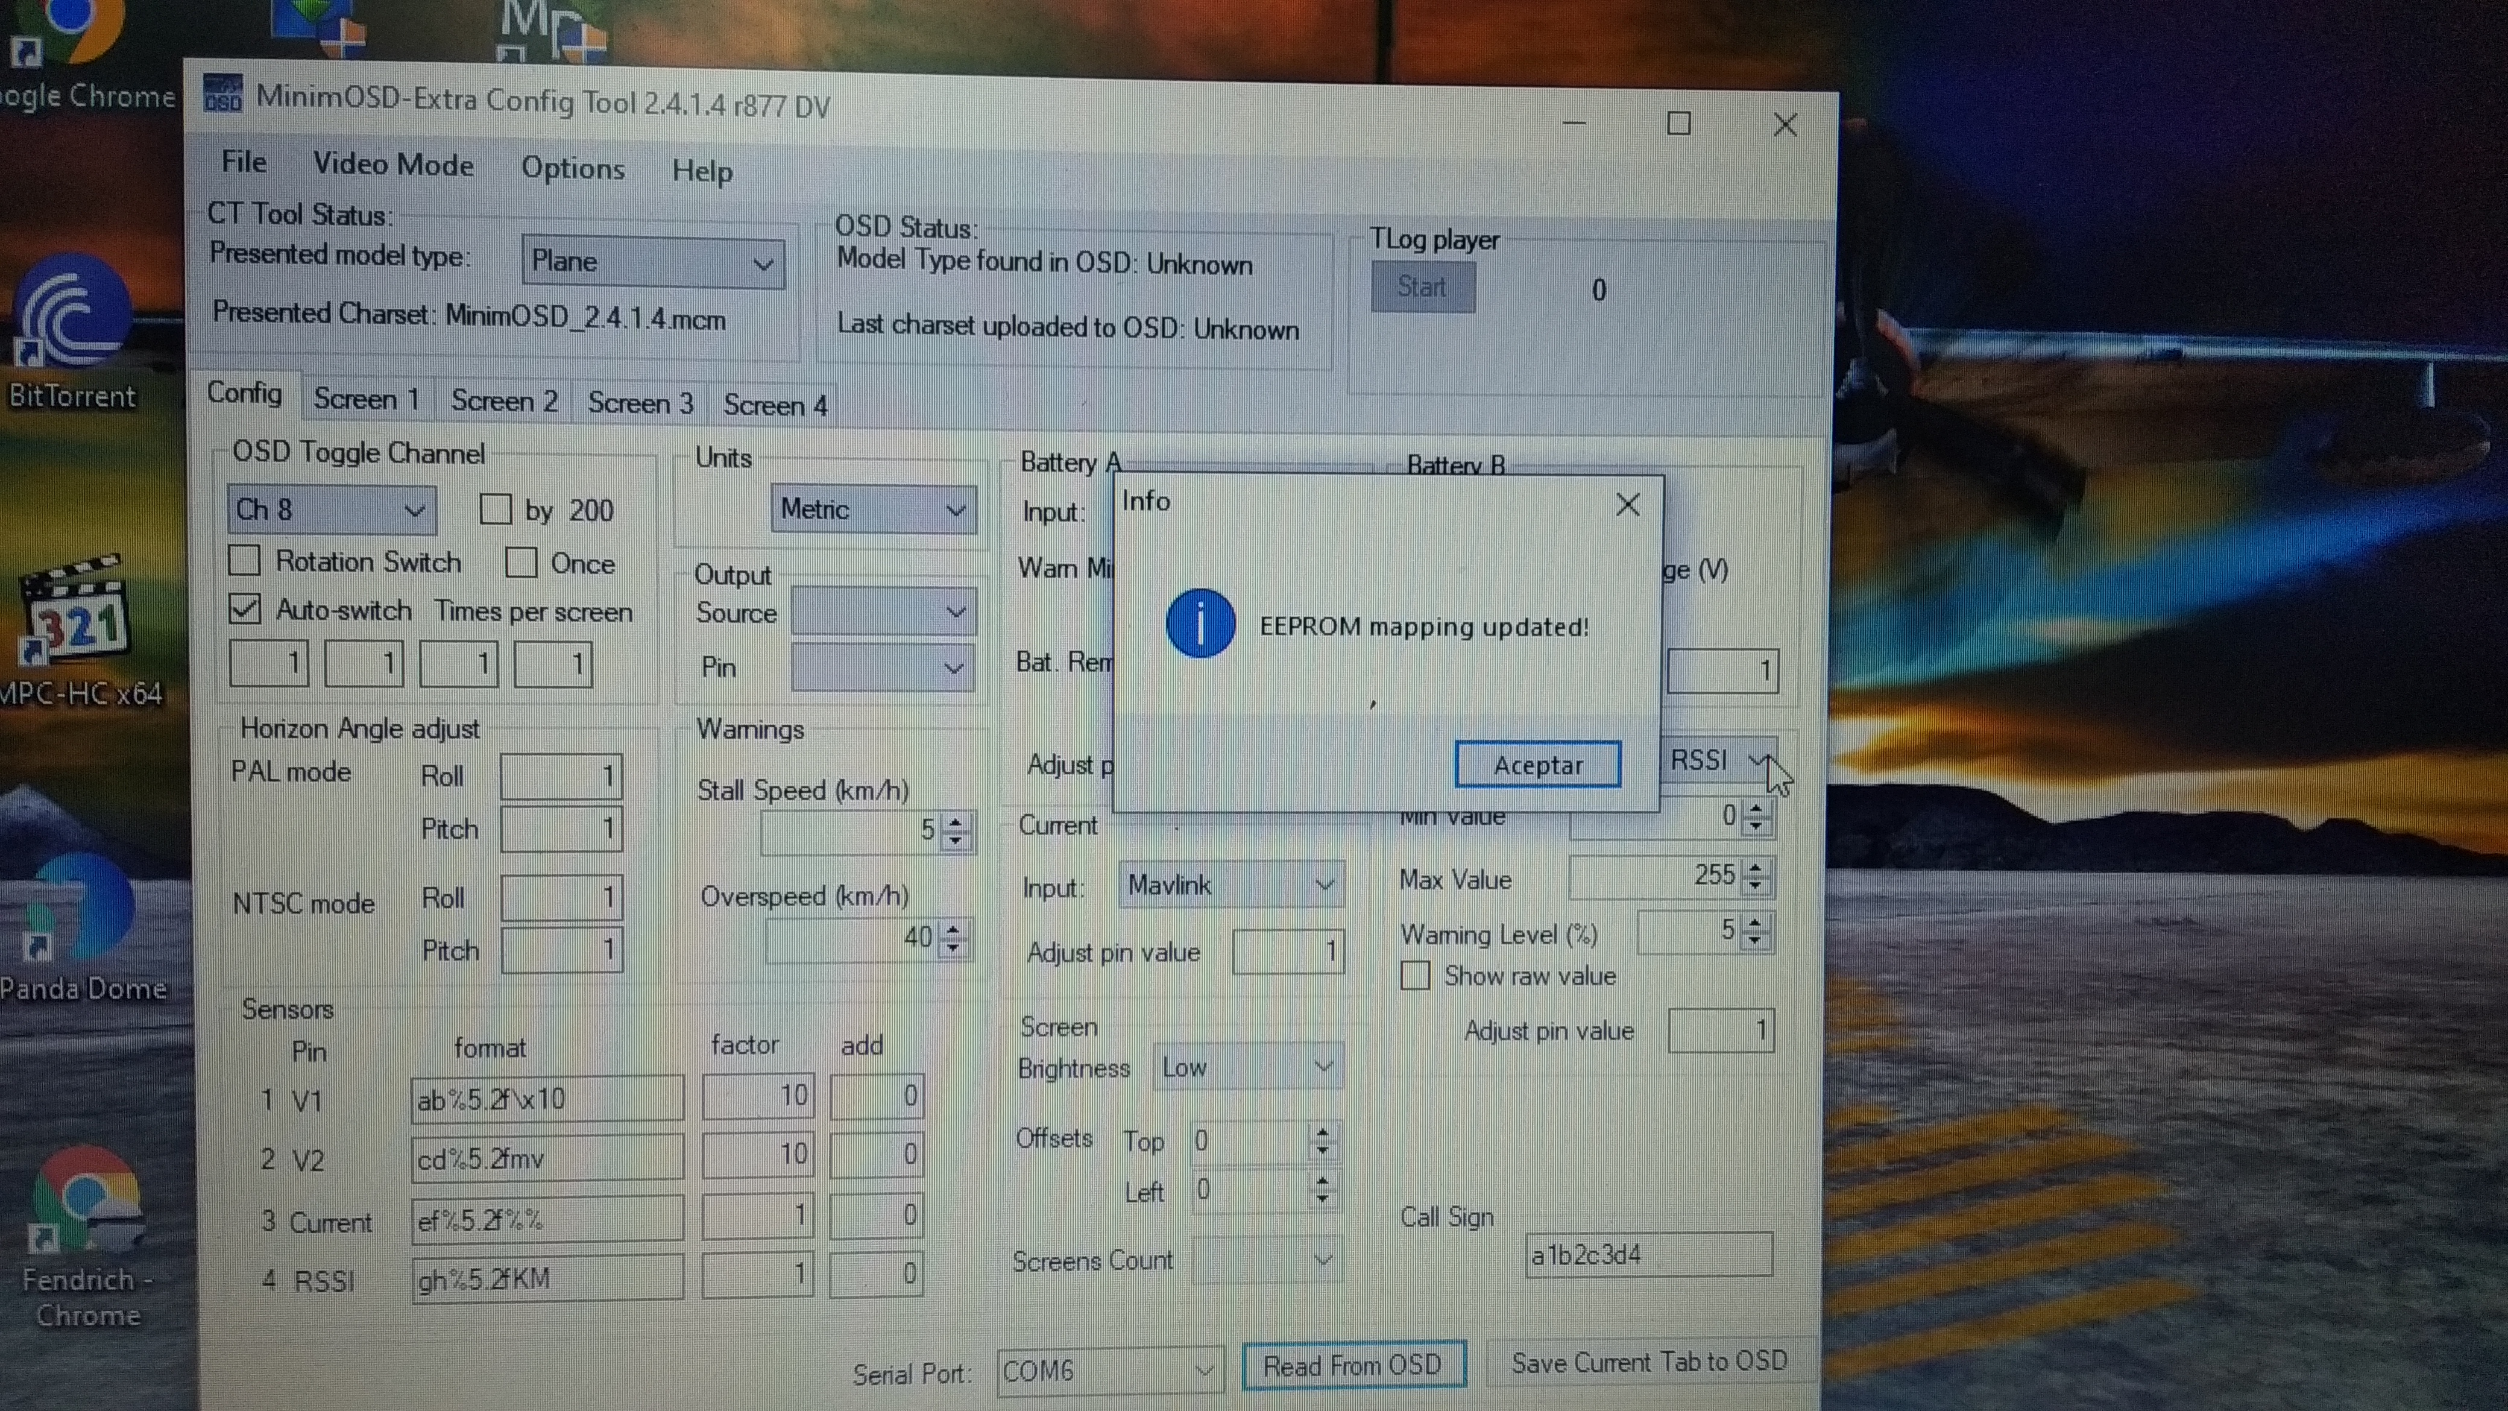The height and width of the screenshot is (1411, 2508).
Task: Click the RSSI Adjust pin value field
Action: click(x=1721, y=1031)
